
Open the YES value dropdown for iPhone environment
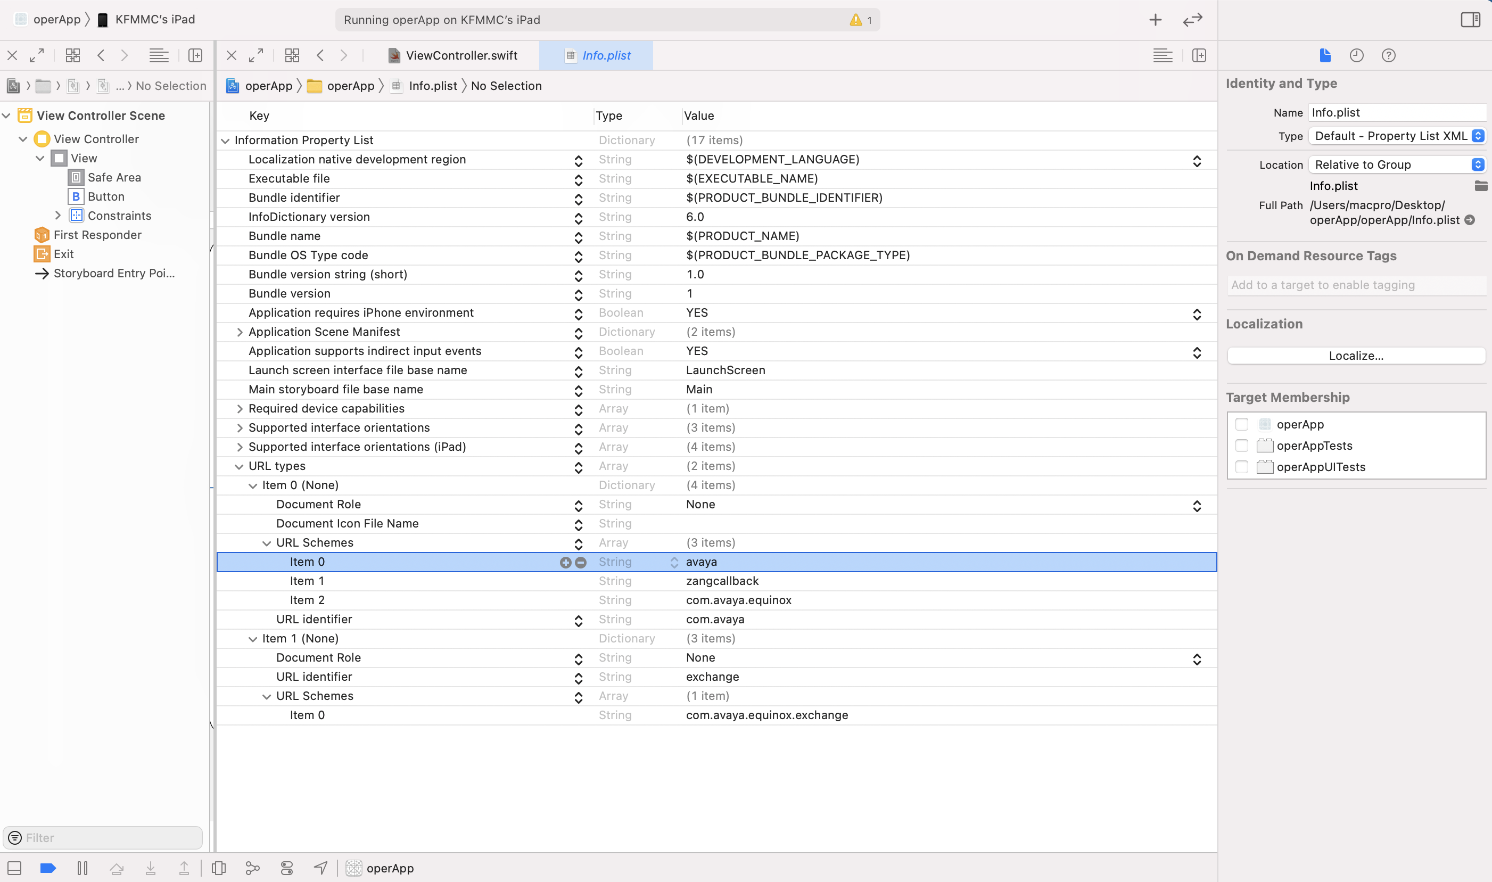click(x=1197, y=314)
